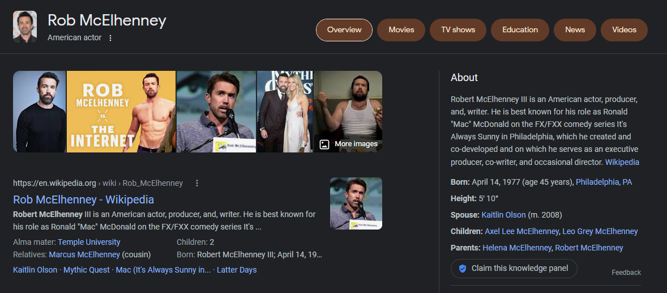Click the Wikipedia link in About section

pyautogui.click(x=622, y=162)
